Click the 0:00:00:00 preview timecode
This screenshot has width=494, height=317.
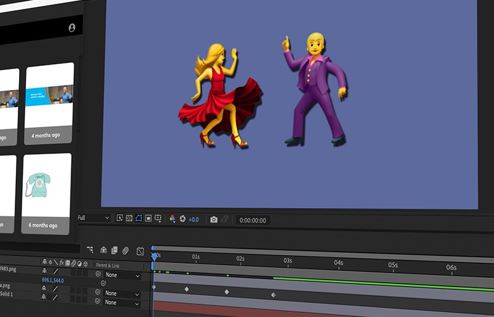coord(252,220)
